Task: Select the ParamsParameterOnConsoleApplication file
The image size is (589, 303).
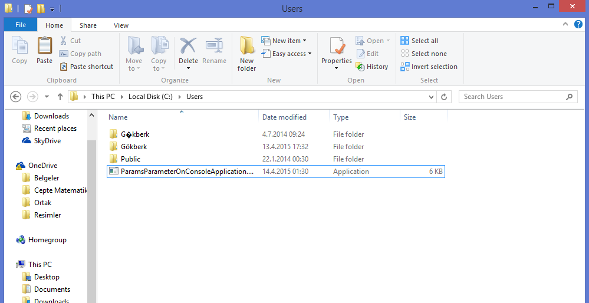Action: [x=276, y=171]
